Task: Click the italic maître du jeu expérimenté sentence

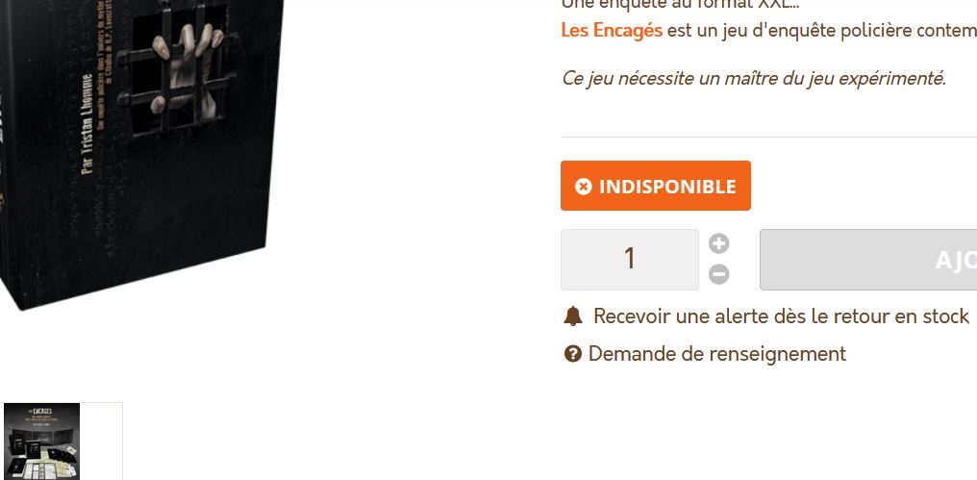Action: point(753,79)
